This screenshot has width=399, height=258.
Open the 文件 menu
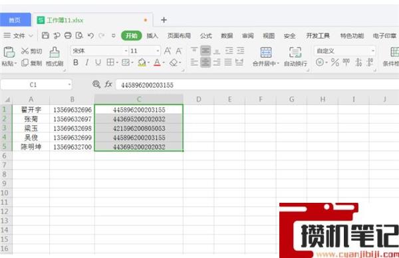19,36
